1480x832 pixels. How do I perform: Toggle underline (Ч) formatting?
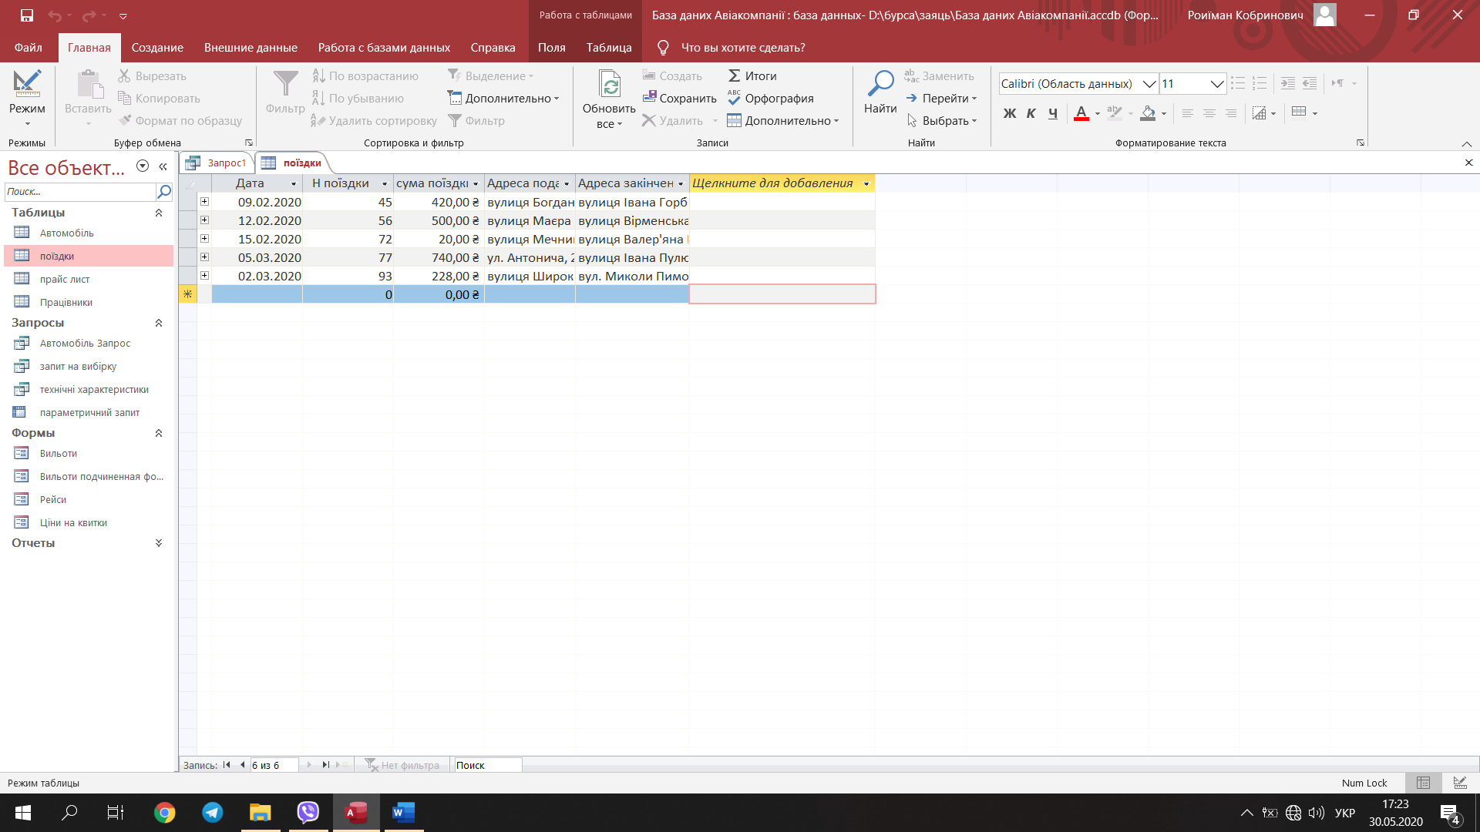pos(1052,113)
